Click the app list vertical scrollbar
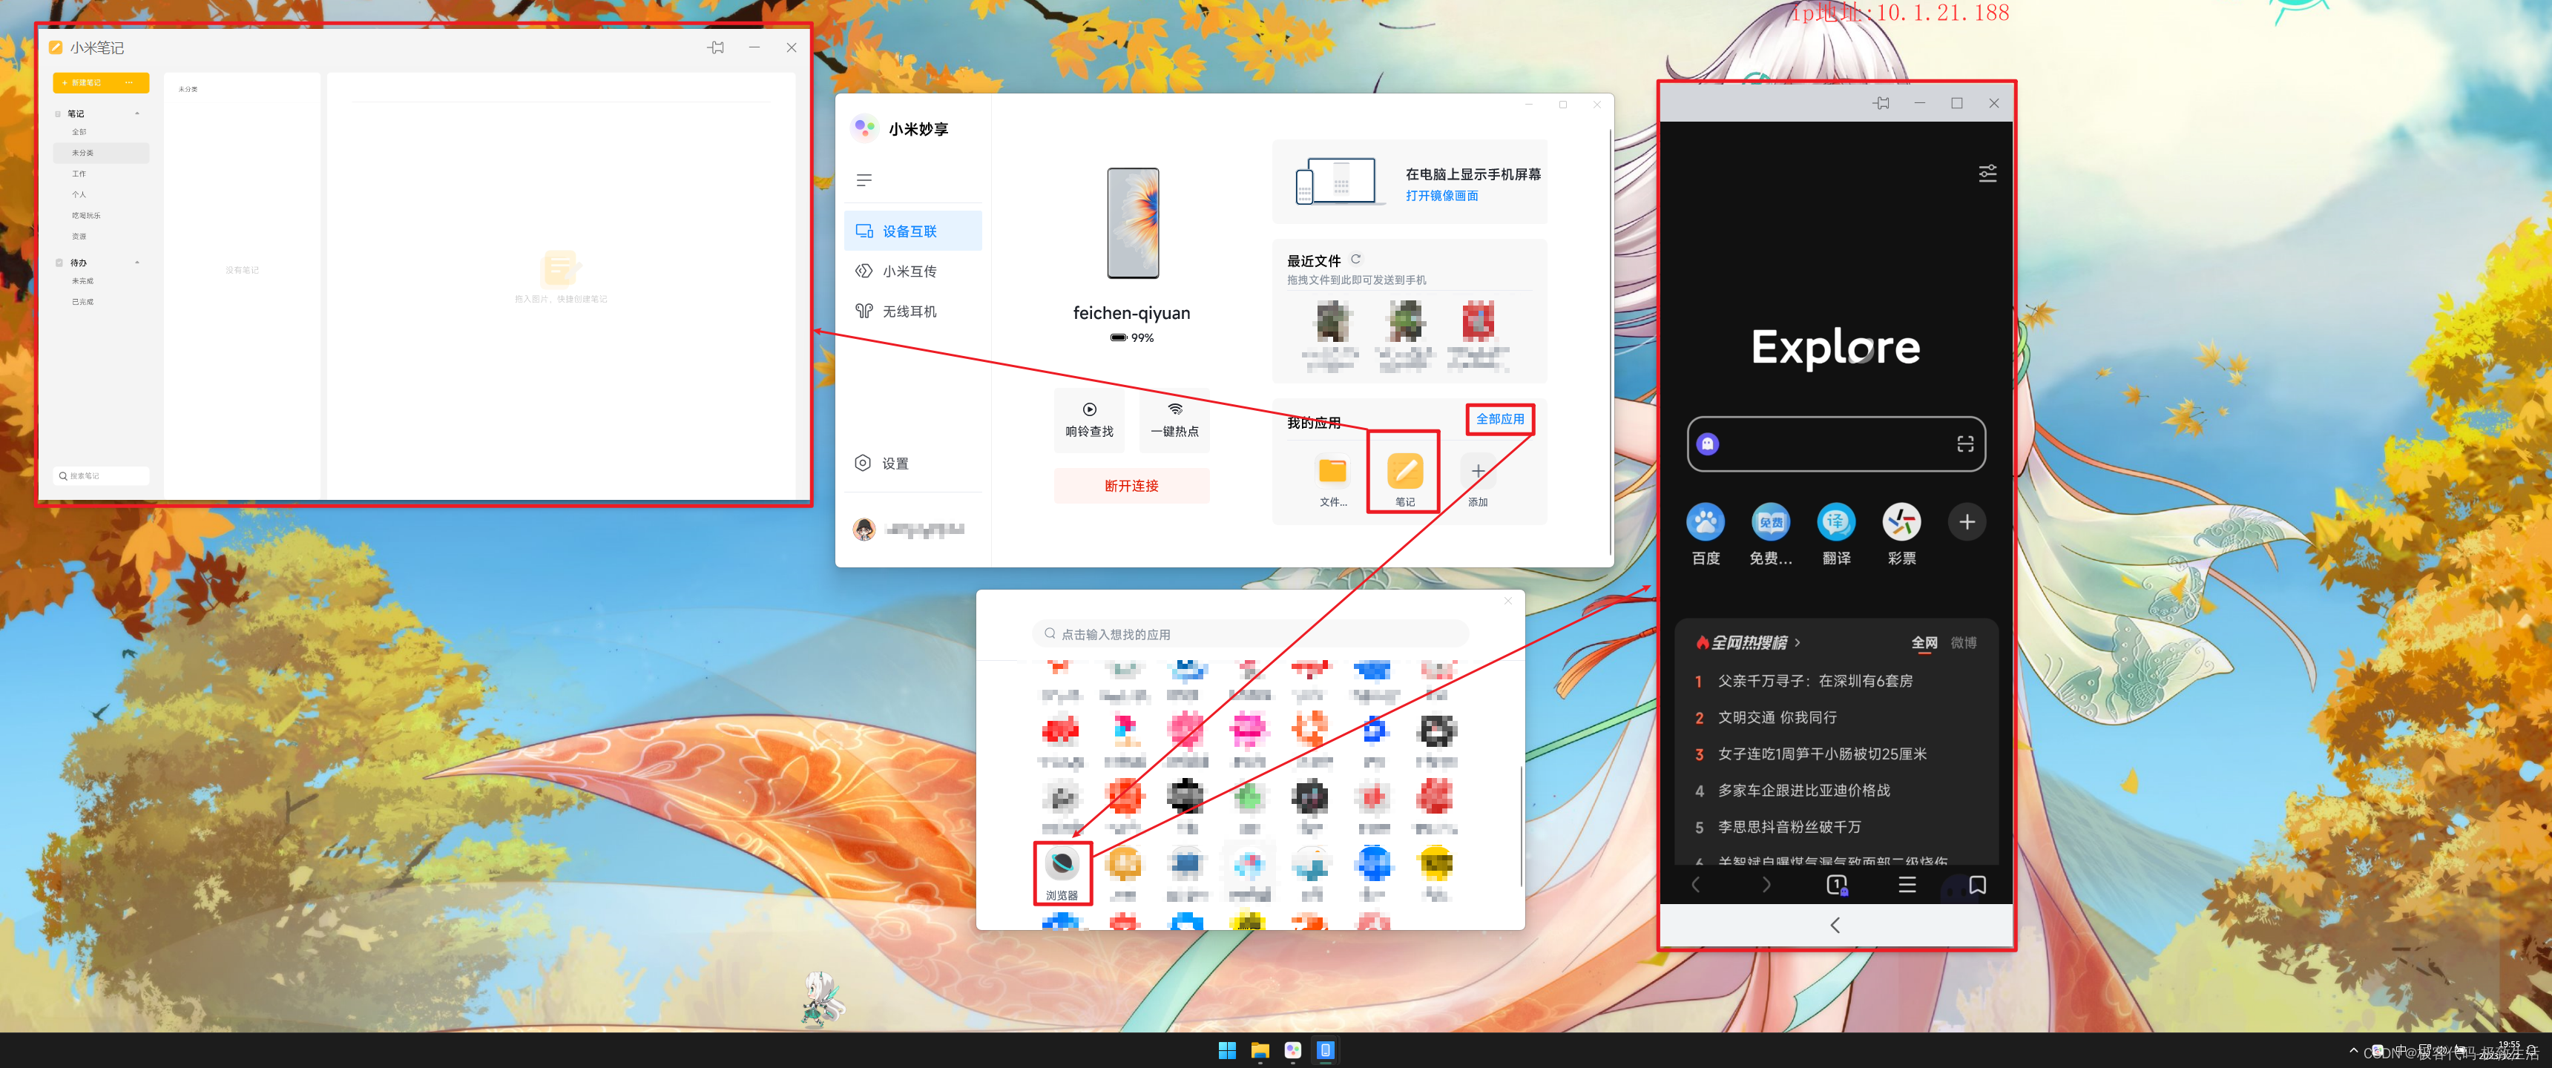 [1521, 827]
